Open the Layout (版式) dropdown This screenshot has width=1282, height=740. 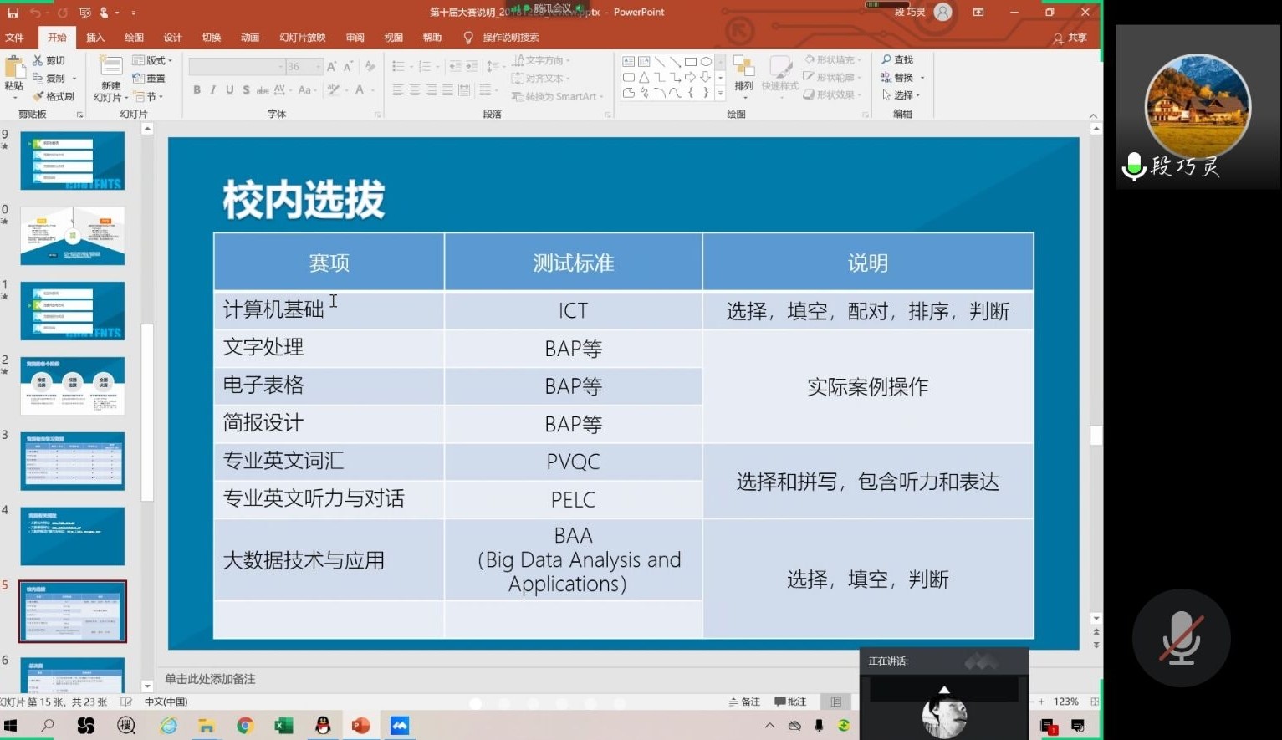point(153,60)
